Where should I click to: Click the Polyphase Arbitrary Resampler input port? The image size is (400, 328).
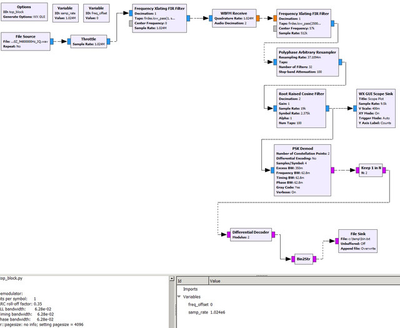[x=275, y=62]
